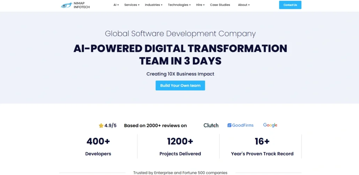Click 'Global Software Development Company' heading
This screenshot has width=359, height=175.
[180, 34]
